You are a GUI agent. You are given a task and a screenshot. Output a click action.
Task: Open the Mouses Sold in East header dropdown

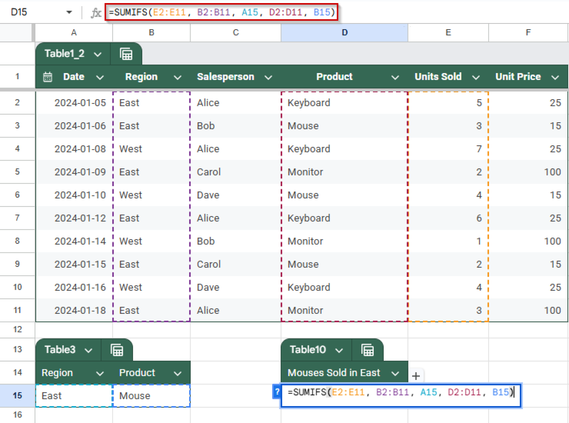tap(396, 373)
